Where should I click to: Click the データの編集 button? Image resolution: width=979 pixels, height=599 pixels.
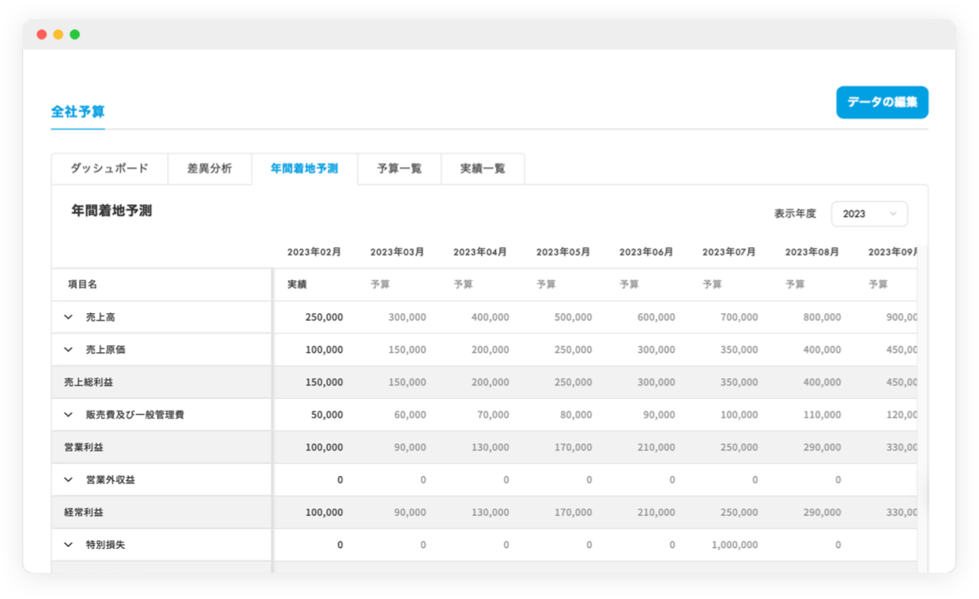pos(881,103)
